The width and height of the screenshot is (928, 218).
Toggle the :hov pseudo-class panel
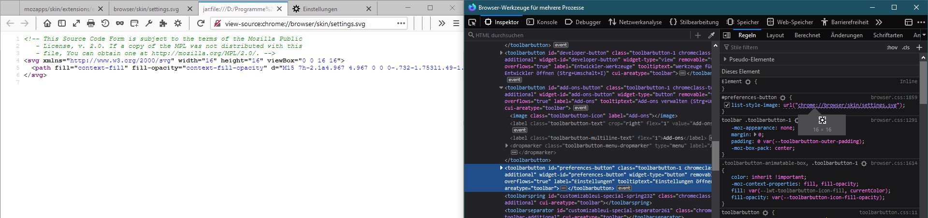(892, 47)
